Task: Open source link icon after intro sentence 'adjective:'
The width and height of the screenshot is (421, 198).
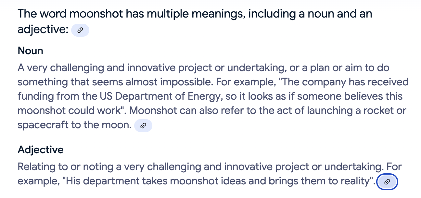Action: (x=80, y=30)
